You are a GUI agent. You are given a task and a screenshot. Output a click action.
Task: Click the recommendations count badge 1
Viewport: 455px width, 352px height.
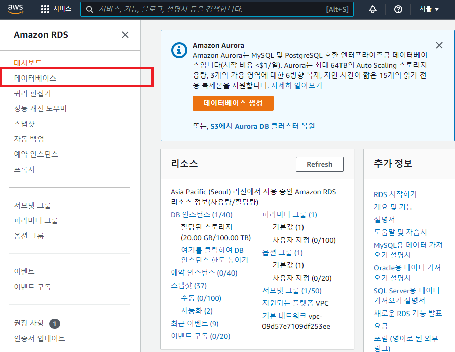pos(55,323)
